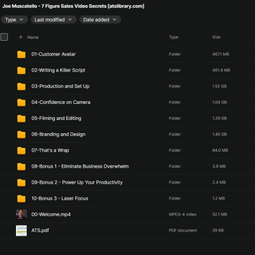This screenshot has height=255, width=255.
Task: Select the 01-Customer Avatar folder name
Action: click(x=54, y=54)
